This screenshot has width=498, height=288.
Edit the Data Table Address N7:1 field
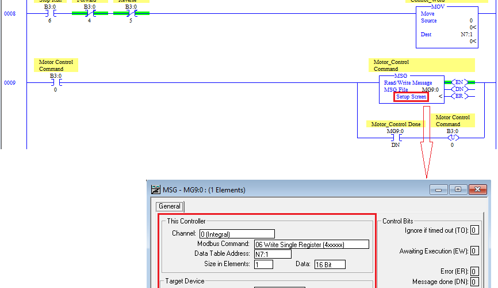273,254
